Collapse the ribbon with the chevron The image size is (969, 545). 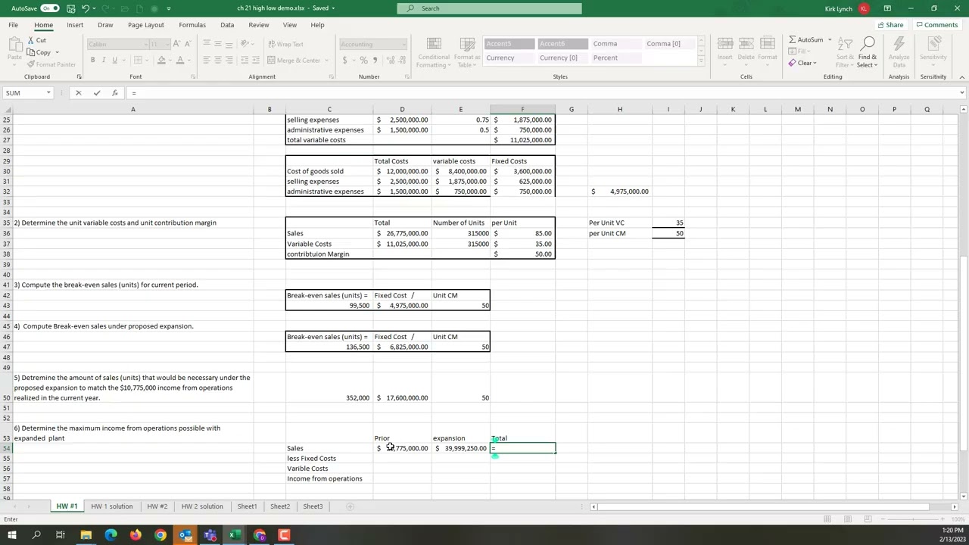tap(961, 76)
